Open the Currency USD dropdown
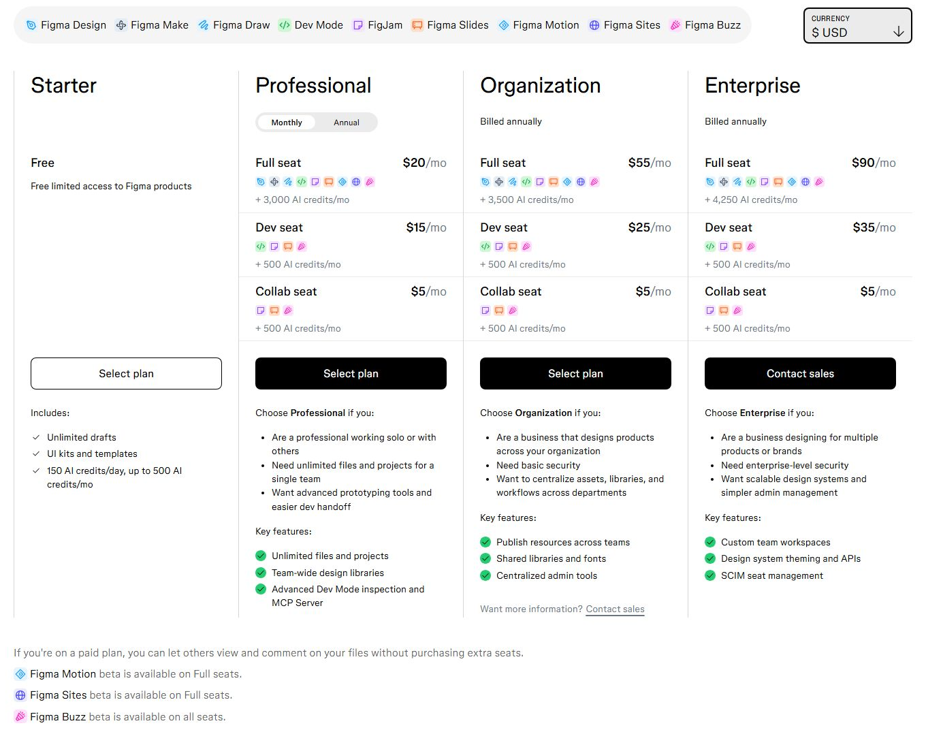The image size is (926, 732). [857, 26]
